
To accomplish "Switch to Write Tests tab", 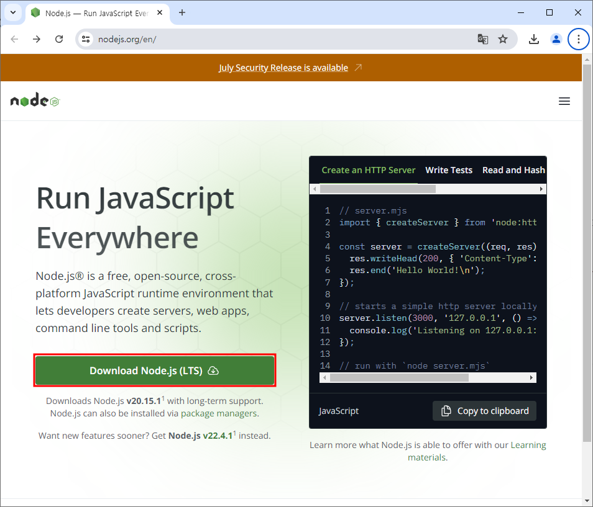I will (449, 170).
